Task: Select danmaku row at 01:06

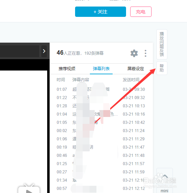Action: point(101,139)
